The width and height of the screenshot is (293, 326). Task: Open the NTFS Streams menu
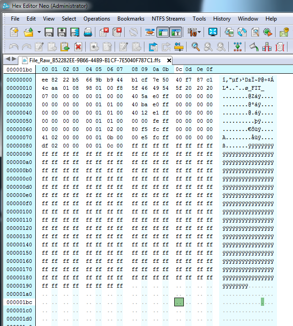click(x=168, y=19)
